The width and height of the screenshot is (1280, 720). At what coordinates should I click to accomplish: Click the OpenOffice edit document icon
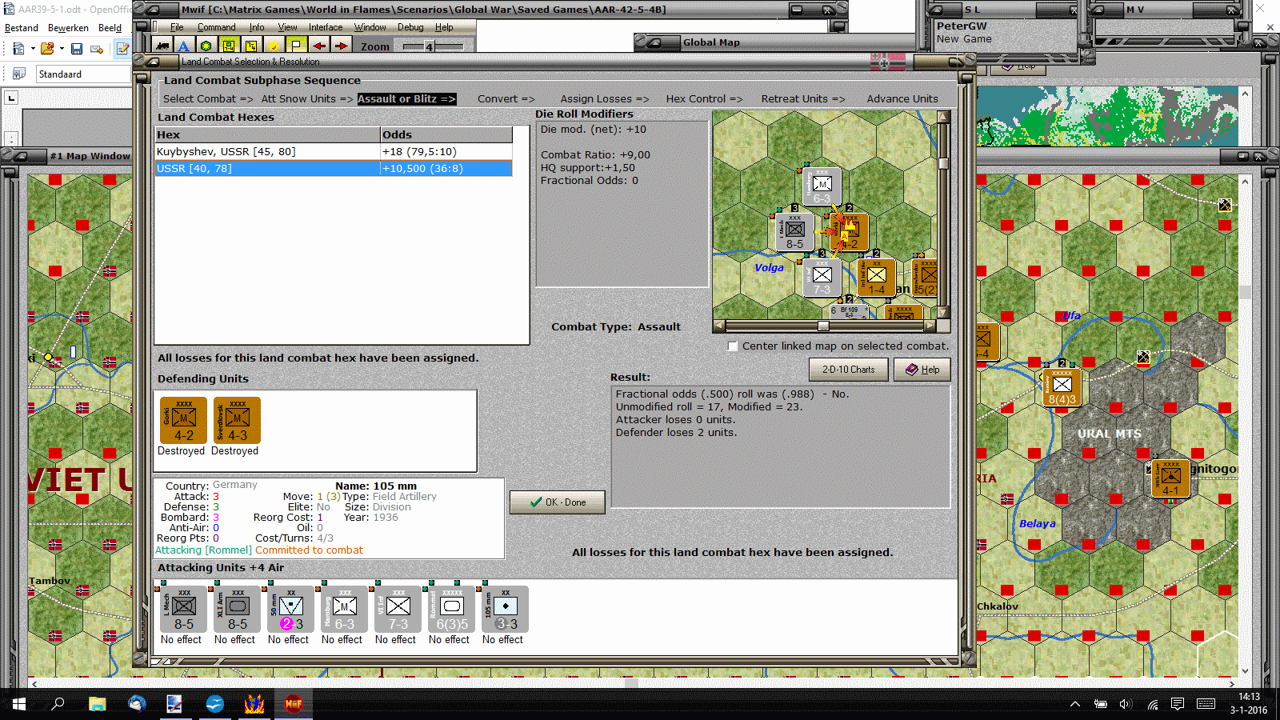[122, 49]
